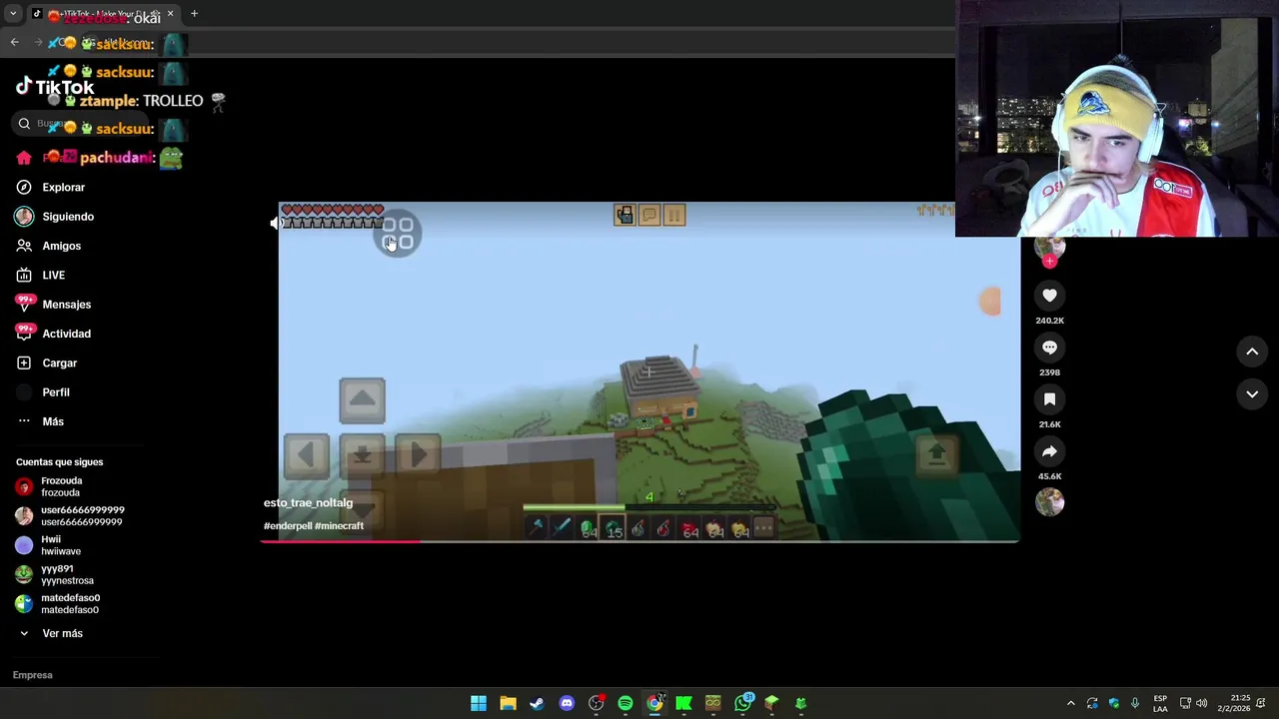Open Chrome tab search dropdown

pos(13,14)
